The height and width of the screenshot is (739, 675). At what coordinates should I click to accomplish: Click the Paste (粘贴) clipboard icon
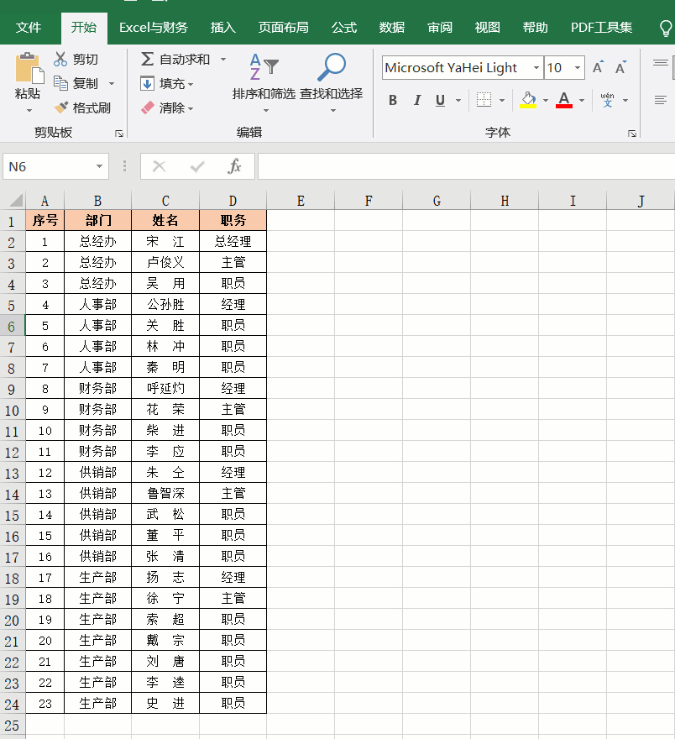click(29, 69)
